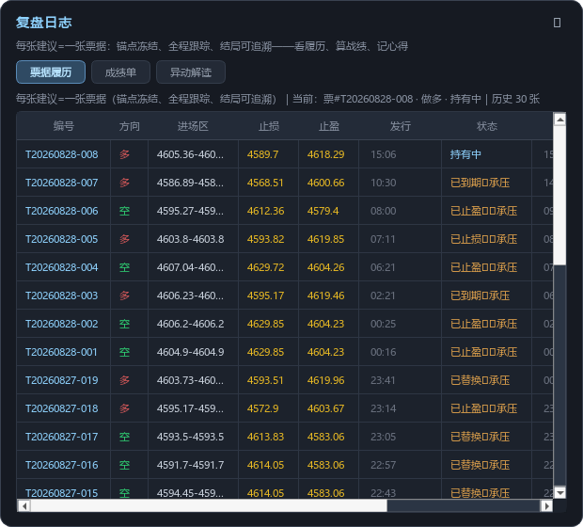Click stop-loss value 4629.72
The height and width of the screenshot is (527, 583).
click(265, 267)
